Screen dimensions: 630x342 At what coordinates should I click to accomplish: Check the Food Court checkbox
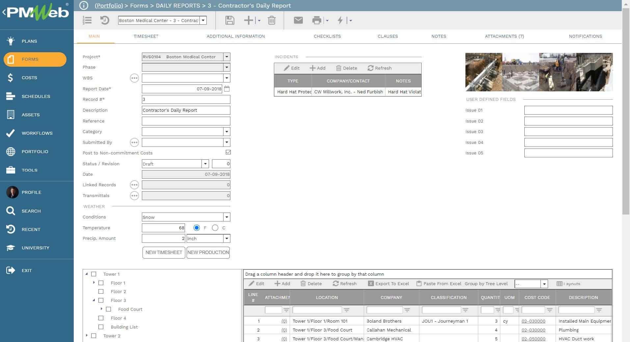click(109, 309)
